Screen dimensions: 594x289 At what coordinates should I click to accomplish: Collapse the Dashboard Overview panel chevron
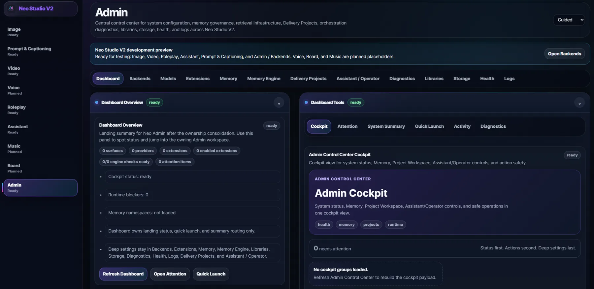[x=279, y=103]
